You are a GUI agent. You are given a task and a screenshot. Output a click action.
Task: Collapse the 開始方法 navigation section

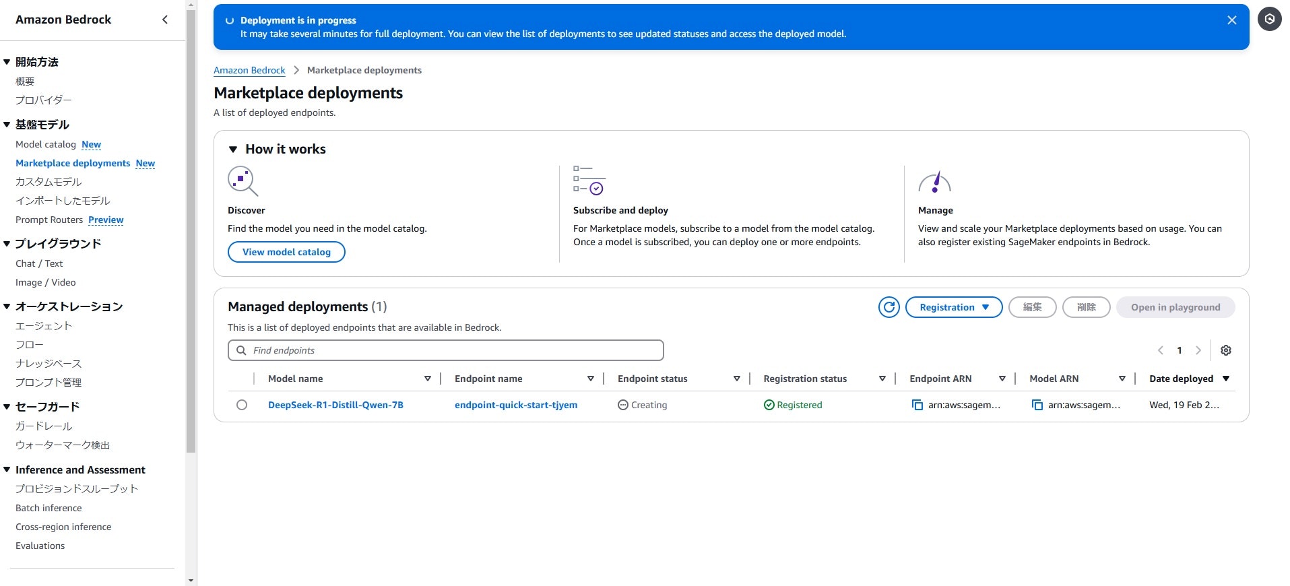click(x=7, y=62)
